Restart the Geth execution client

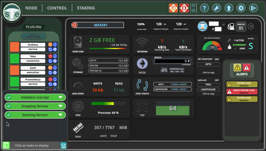tap(50, 73)
